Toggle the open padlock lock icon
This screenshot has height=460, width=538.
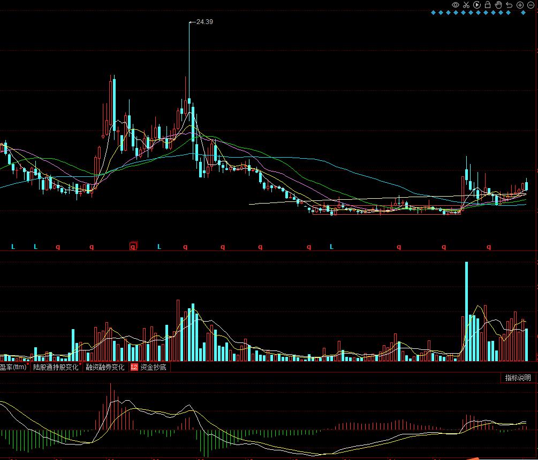(x=488, y=5)
